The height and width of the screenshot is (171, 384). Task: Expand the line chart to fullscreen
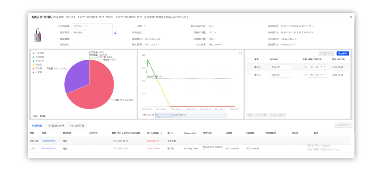[x=241, y=53]
